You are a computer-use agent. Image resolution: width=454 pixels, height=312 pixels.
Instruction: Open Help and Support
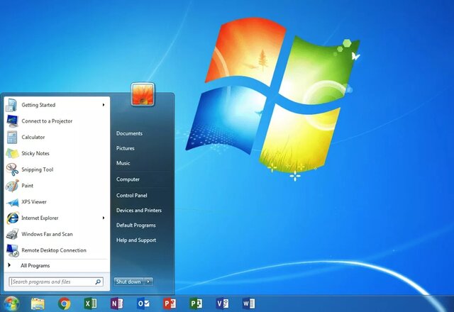[136, 240]
